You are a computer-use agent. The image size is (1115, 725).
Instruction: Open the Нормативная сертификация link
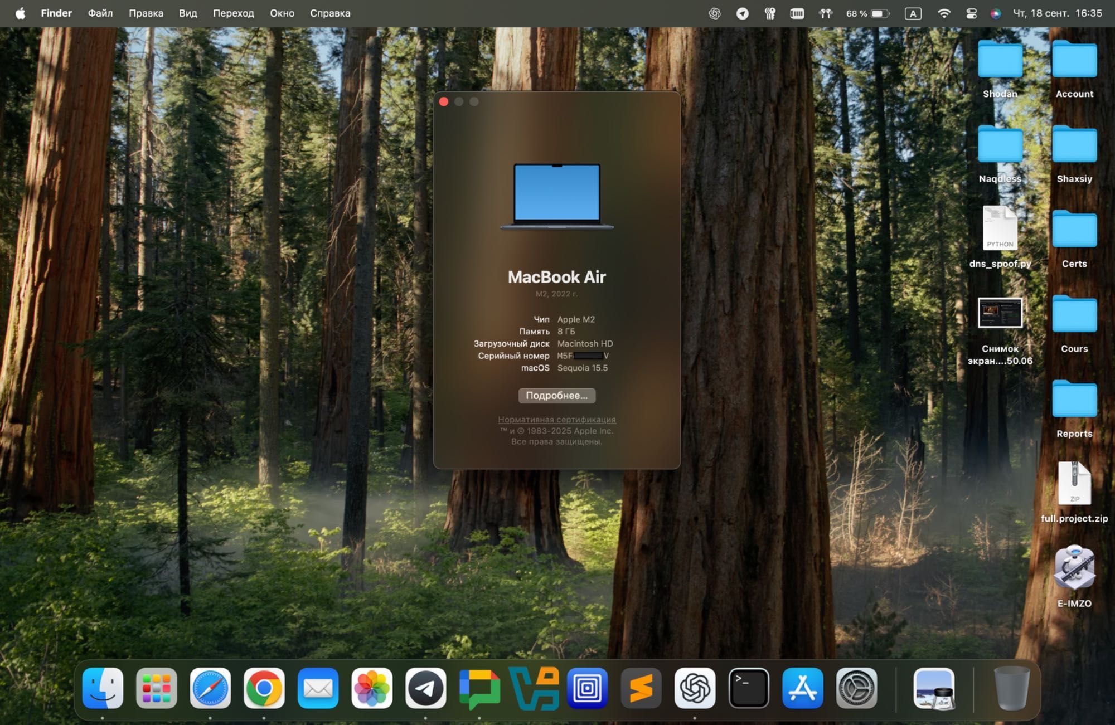tap(557, 419)
